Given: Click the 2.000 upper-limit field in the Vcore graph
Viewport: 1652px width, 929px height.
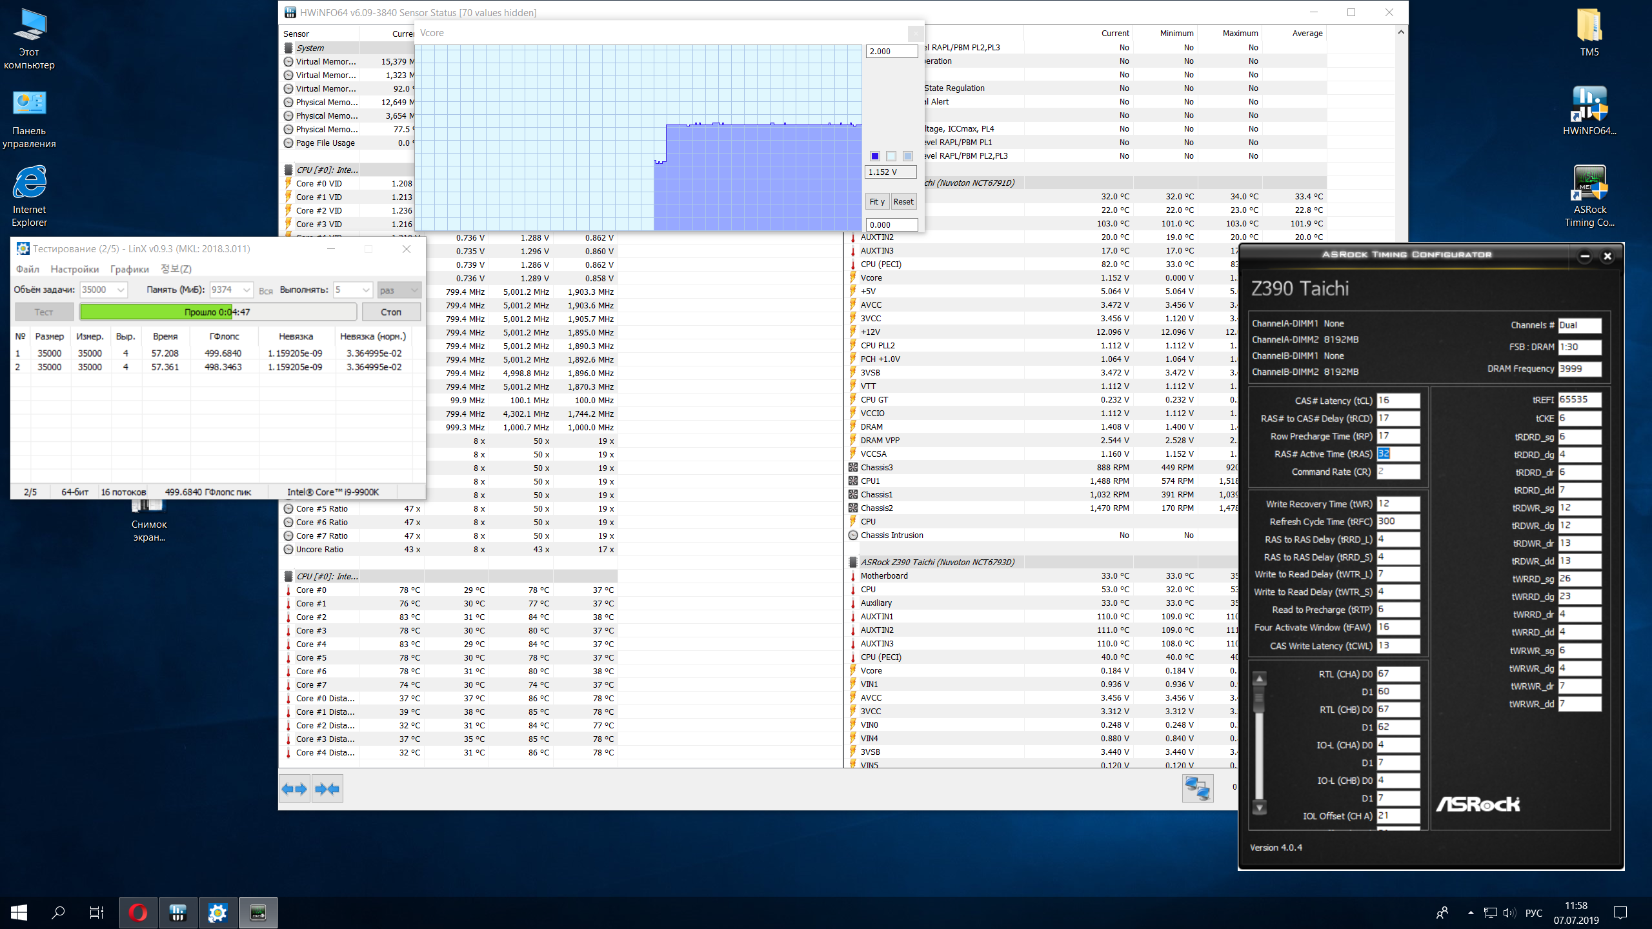Looking at the screenshot, I should pyautogui.click(x=891, y=52).
